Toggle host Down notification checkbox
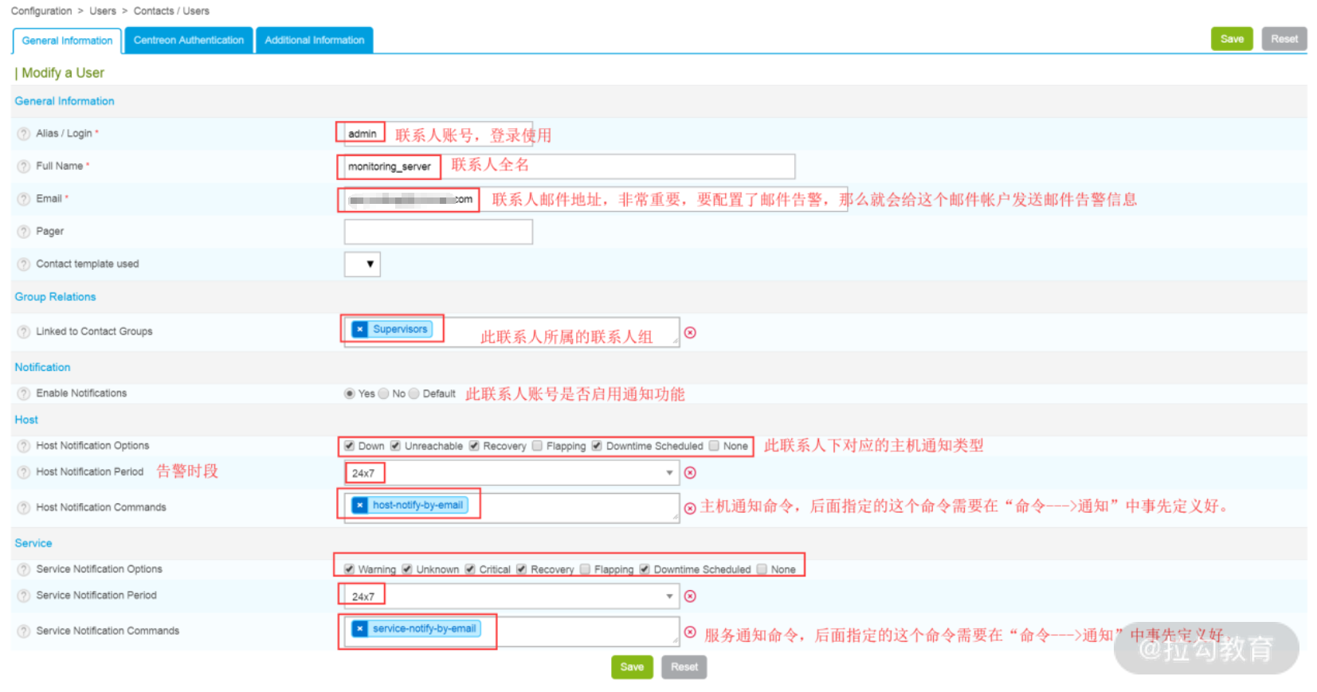This screenshot has height=692, width=1317. click(x=349, y=446)
